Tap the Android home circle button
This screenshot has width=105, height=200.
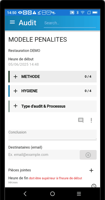point(52,194)
